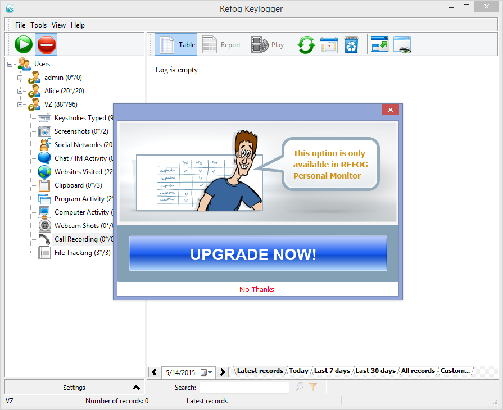Select the Screenshots camera icon
Image resolution: width=503 pixels, height=410 pixels.
(44, 131)
